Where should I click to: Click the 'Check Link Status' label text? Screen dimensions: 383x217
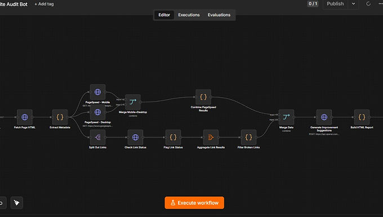135,147
